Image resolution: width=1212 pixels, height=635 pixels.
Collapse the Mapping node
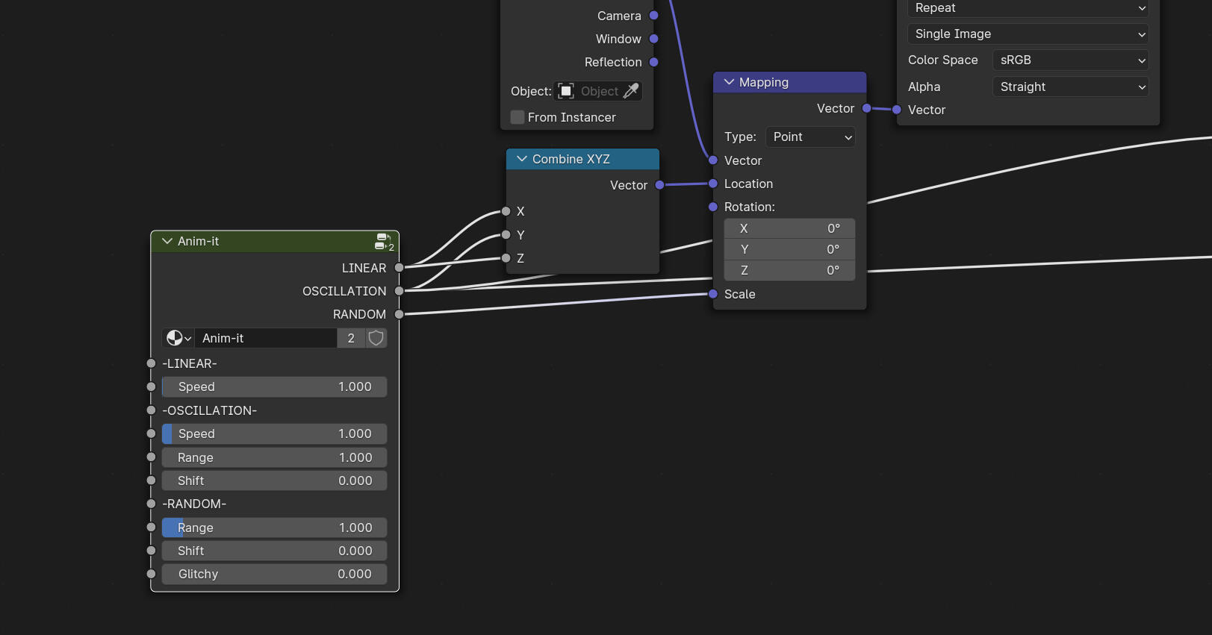(730, 82)
